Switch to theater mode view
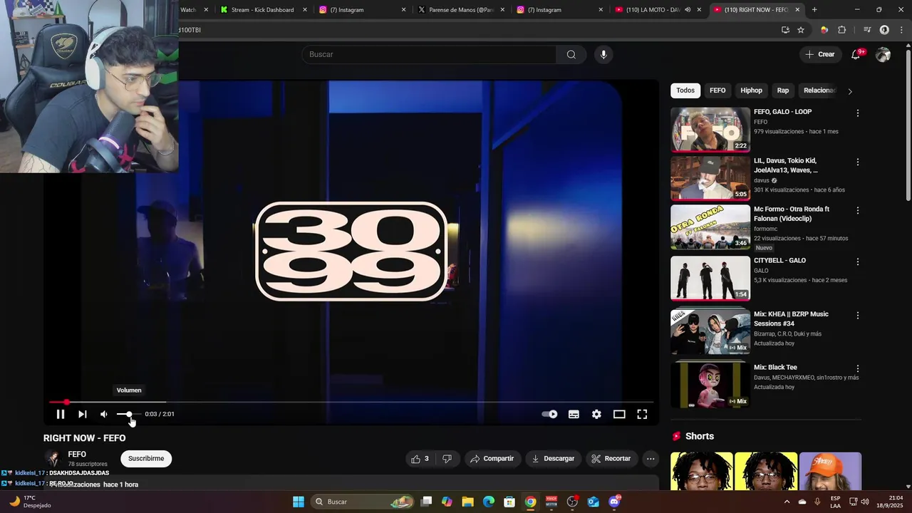The image size is (912, 513). point(619,414)
